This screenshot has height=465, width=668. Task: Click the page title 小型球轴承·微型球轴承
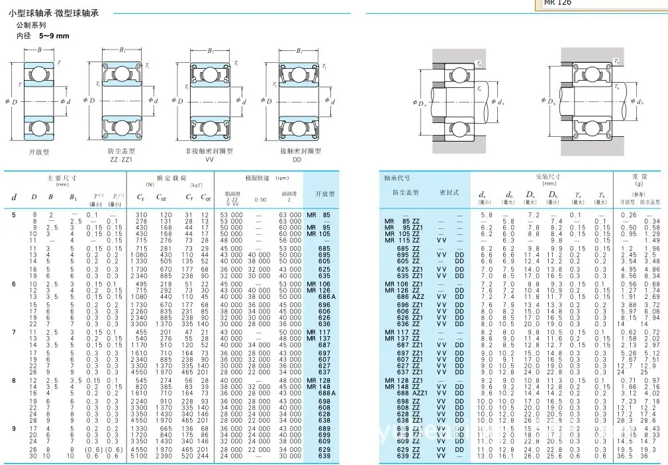(54, 13)
